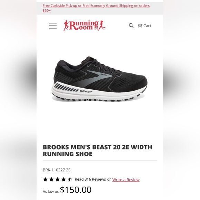Screen dimensions: 200x200
Task: Click the Brooks Beast shoe image
Action: click(99, 79)
